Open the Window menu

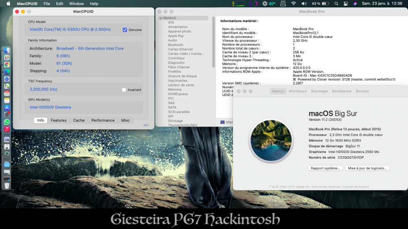(77, 4)
